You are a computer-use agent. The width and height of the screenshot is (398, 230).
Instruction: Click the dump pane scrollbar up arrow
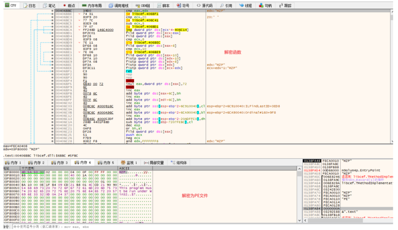pos(299,169)
